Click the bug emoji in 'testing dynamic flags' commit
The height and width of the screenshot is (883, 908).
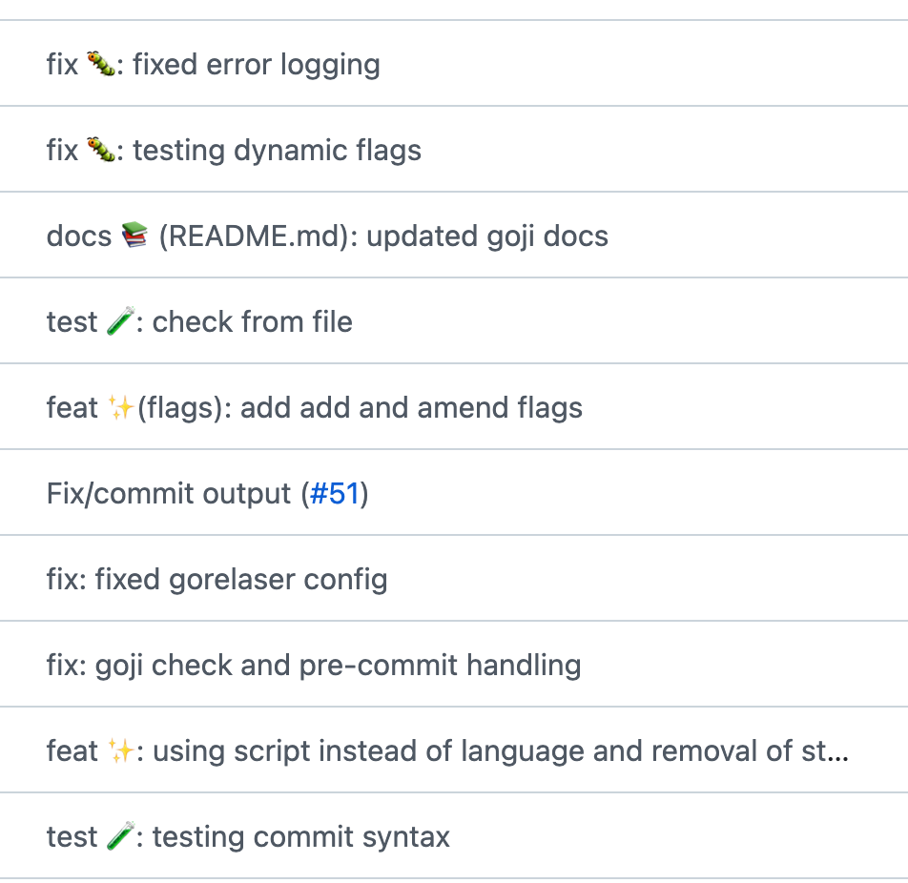[101, 150]
